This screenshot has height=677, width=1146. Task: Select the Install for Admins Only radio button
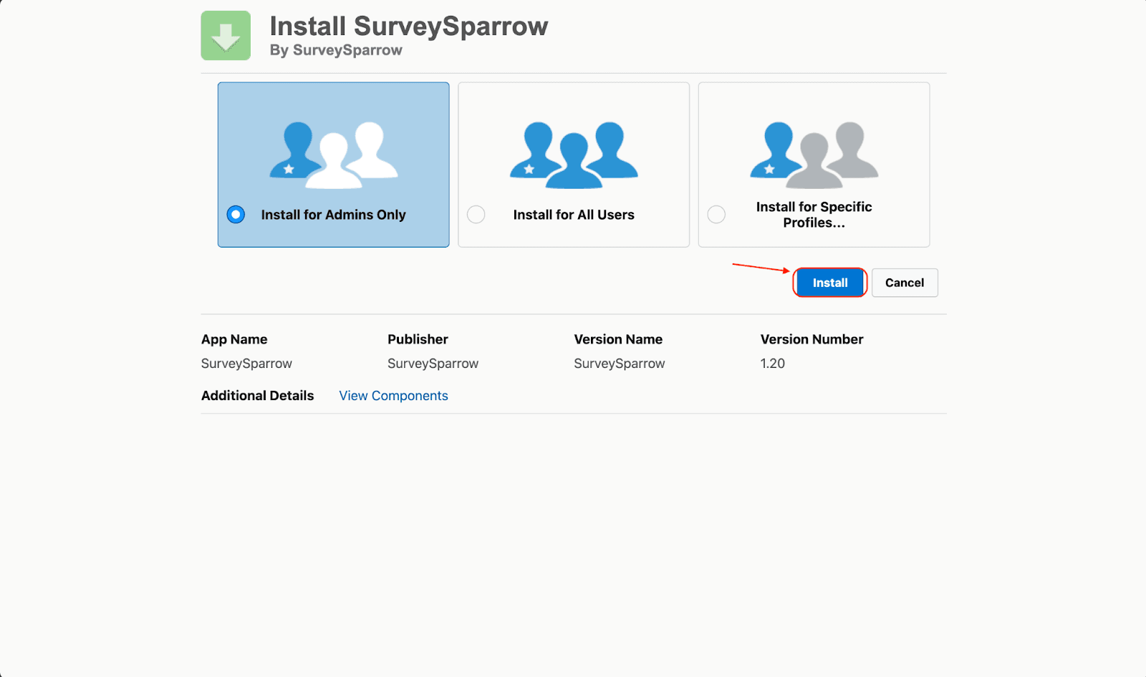[236, 215]
